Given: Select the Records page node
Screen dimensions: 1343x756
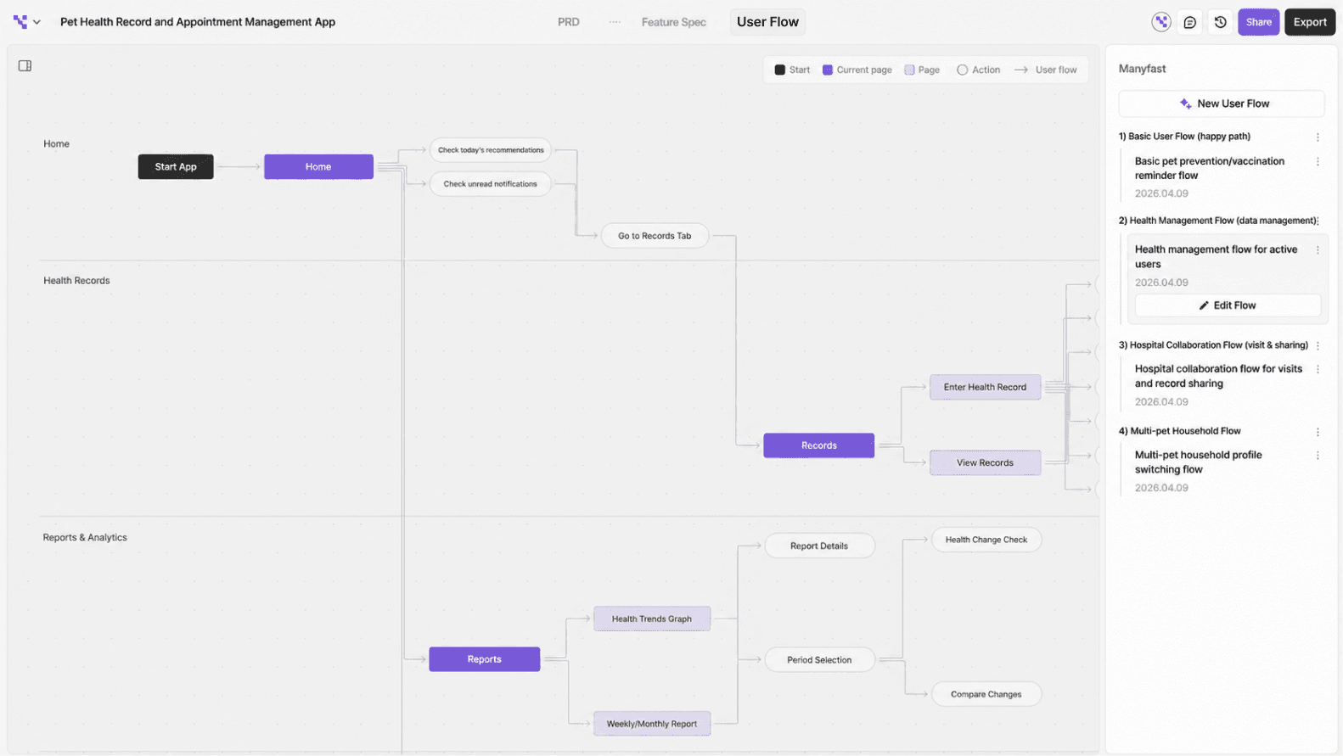Looking at the screenshot, I should (818, 445).
